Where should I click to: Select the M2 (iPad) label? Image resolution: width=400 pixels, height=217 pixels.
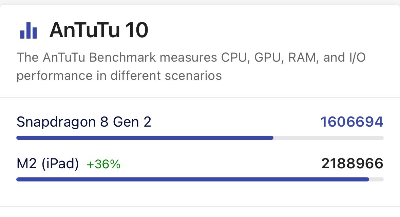(47, 164)
